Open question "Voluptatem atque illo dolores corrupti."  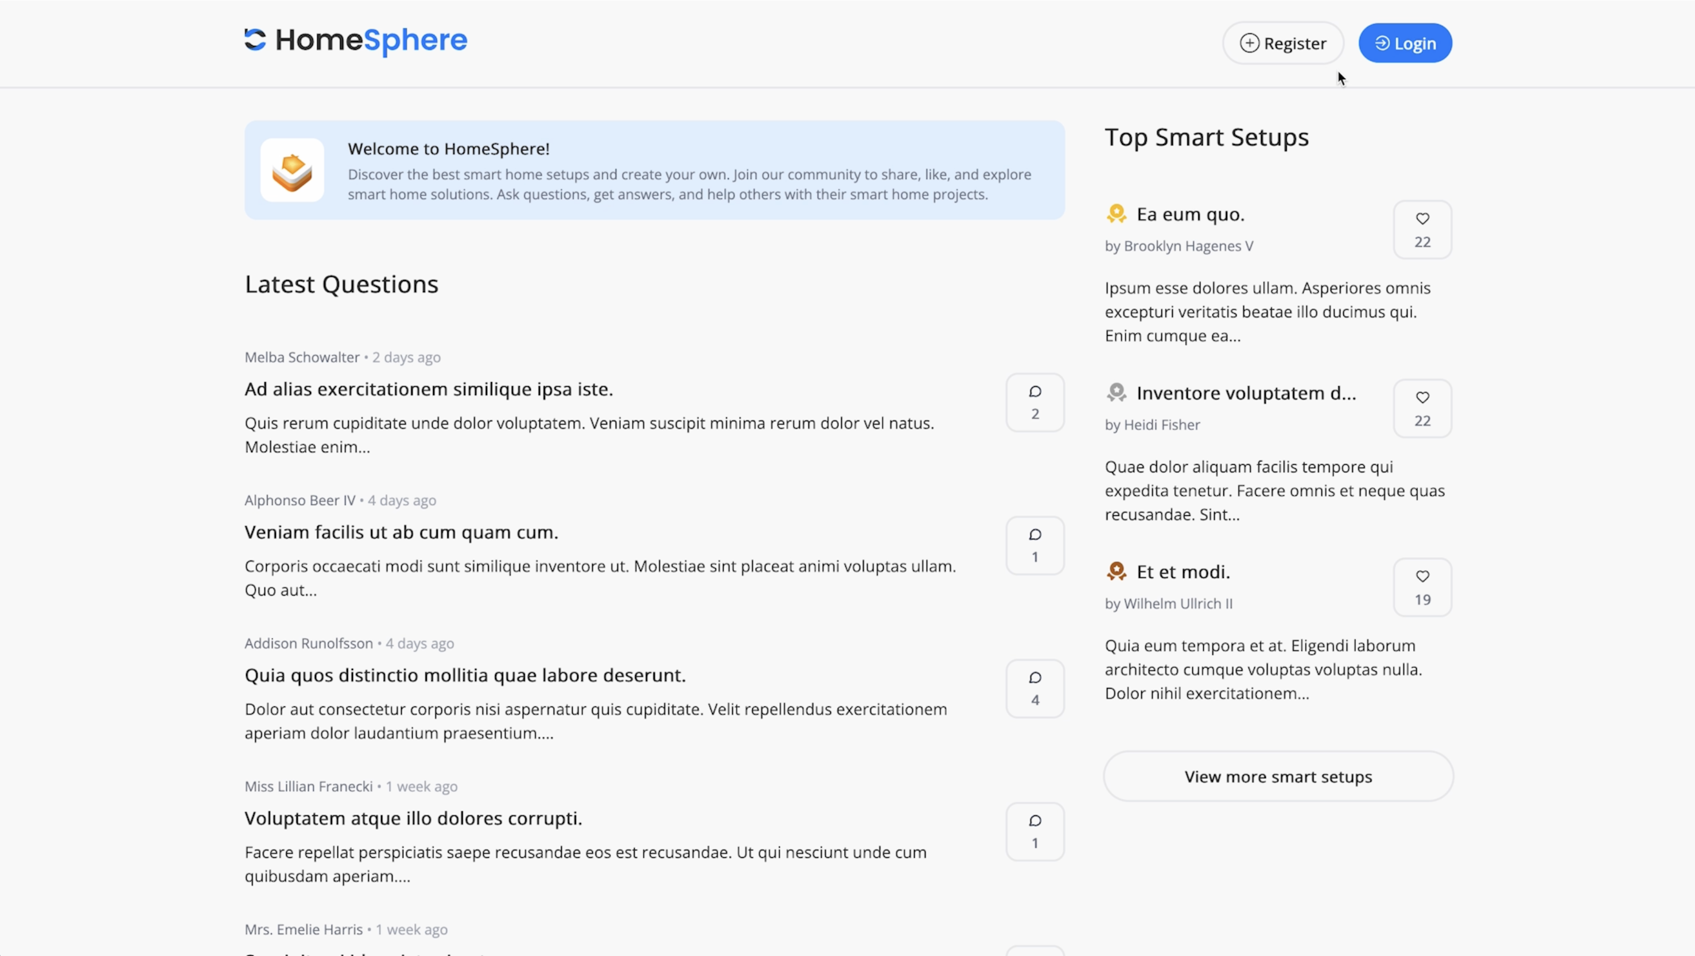pyautogui.click(x=413, y=818)
